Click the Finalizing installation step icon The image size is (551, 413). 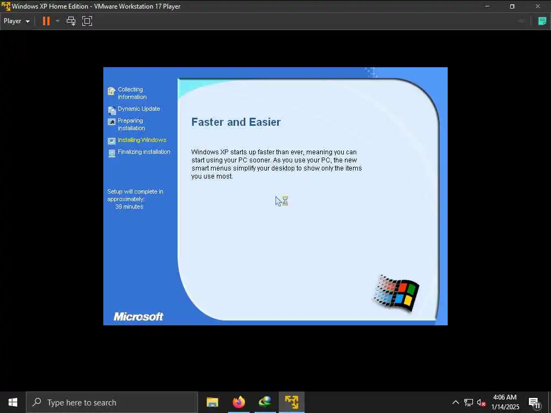click(x=112, y=153)
